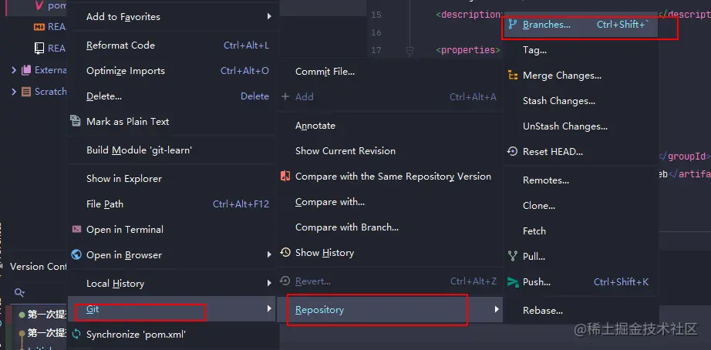
Task: Select Pull... entry
Action: [581, 256]
